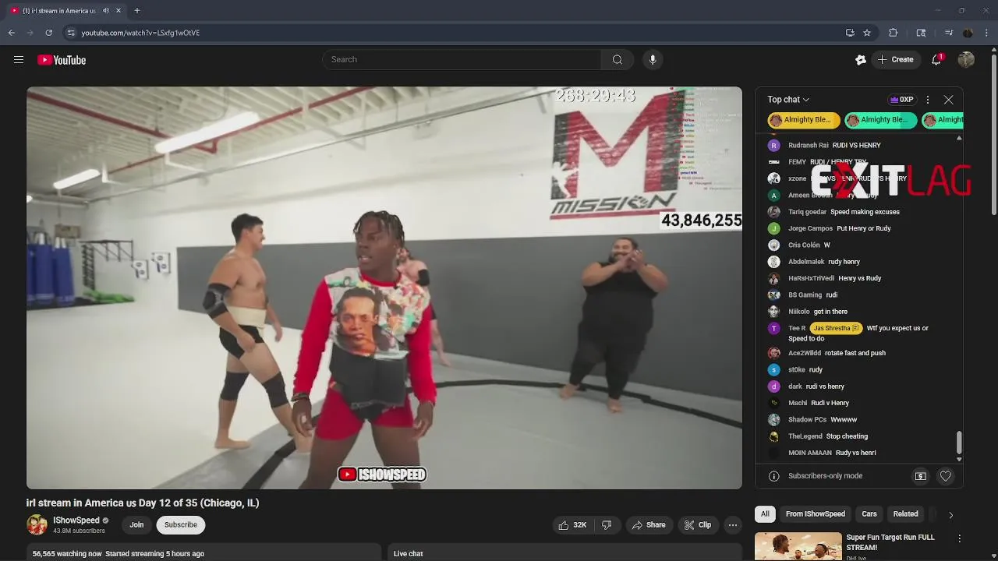Open more actions three-dot menu below video

click(x=733, y=525)
